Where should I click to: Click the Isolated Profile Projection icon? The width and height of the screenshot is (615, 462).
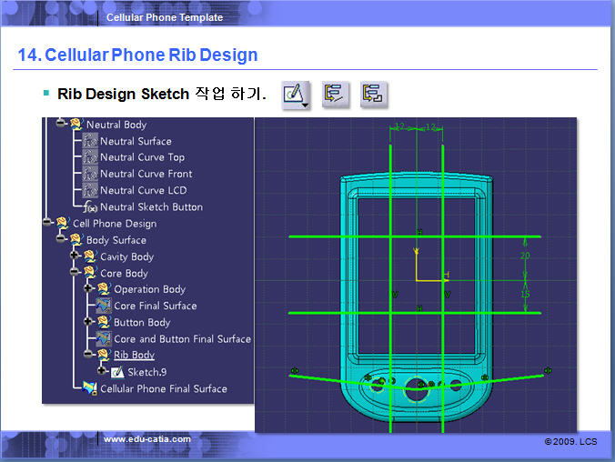pos(373,94)
